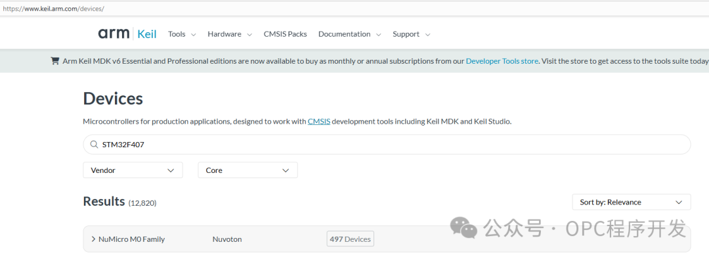Click the browser address bar URL

pos(53,9)
